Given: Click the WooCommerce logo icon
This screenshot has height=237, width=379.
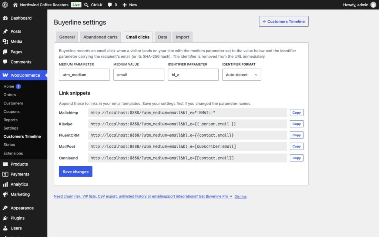Looking at the screenshot, I should 5,75.
